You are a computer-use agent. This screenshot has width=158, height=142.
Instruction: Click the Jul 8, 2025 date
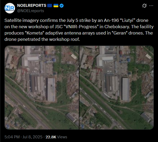click(x=32, y=137)
